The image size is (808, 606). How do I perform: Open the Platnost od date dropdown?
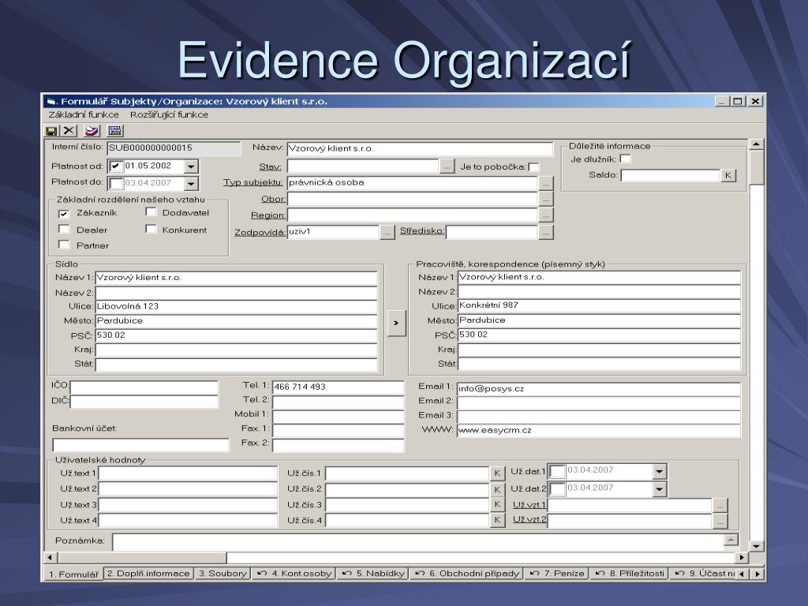tap(191, 166)
